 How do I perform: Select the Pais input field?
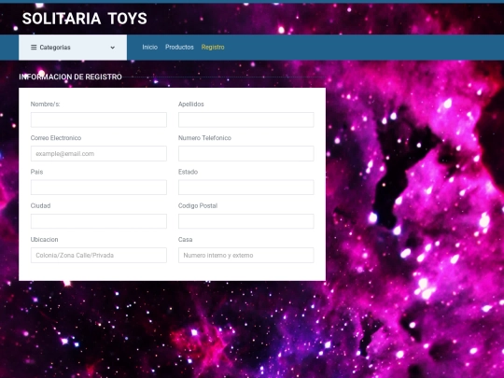[99, 188]
